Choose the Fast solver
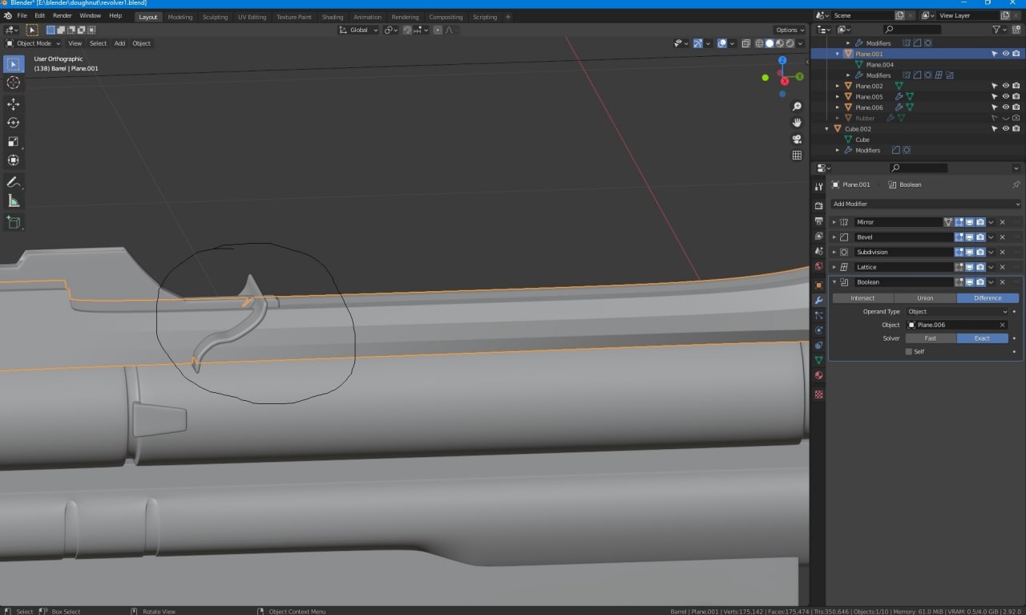Viewport: 1026px width, 615px height. (x=931, y=338)
